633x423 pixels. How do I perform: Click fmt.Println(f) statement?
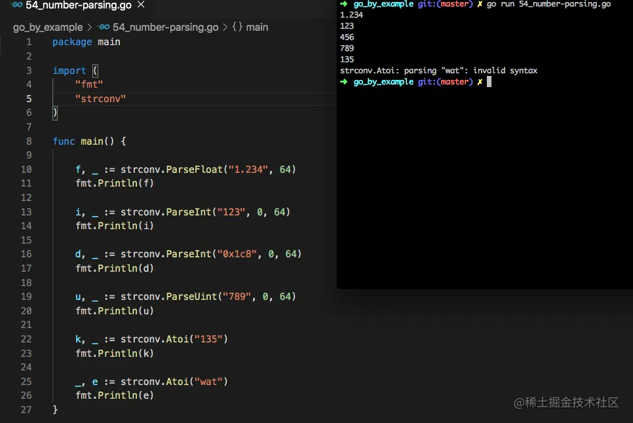pos(115,183)
